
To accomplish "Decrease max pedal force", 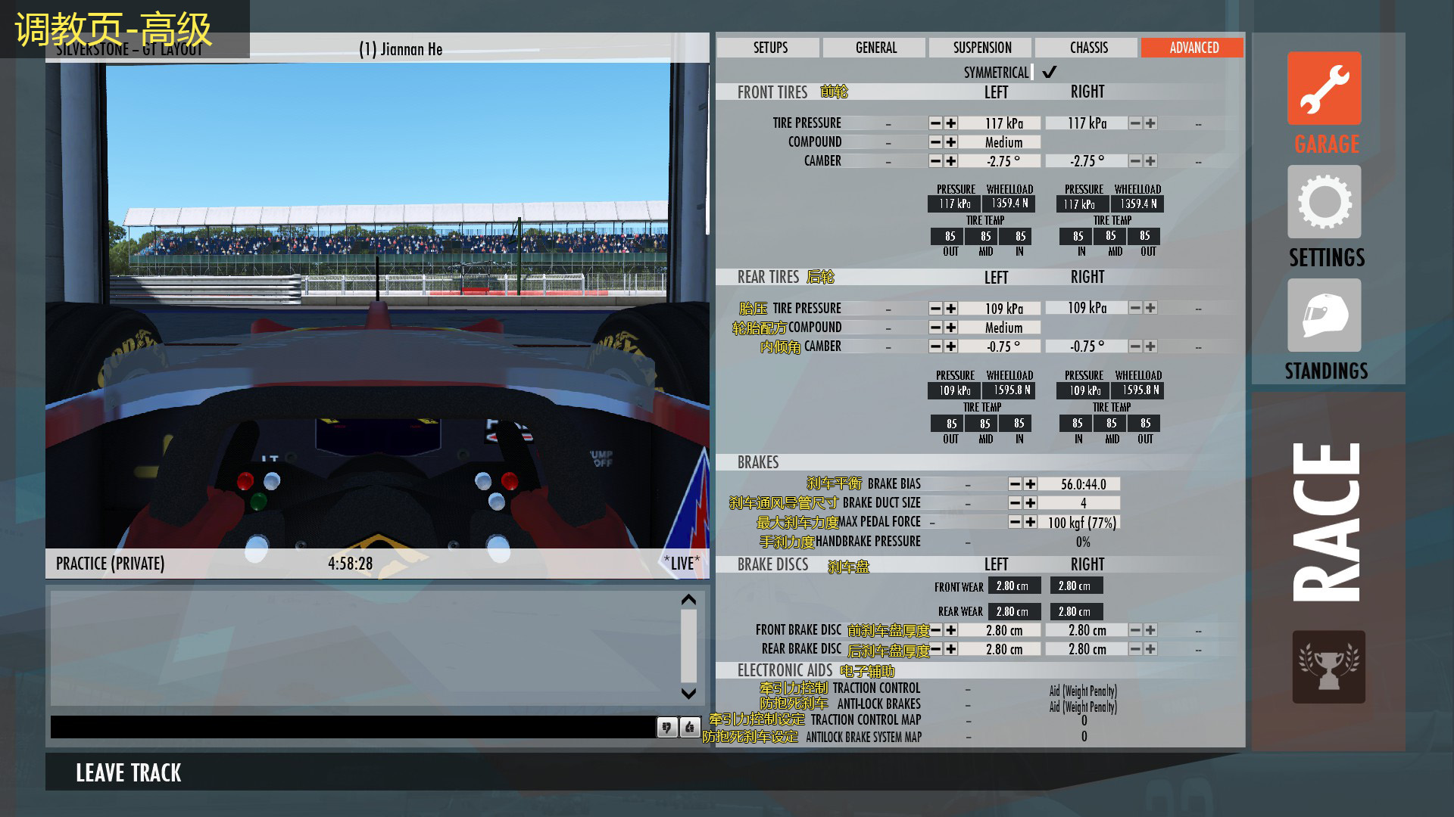I will click(x=1016, y=522).
